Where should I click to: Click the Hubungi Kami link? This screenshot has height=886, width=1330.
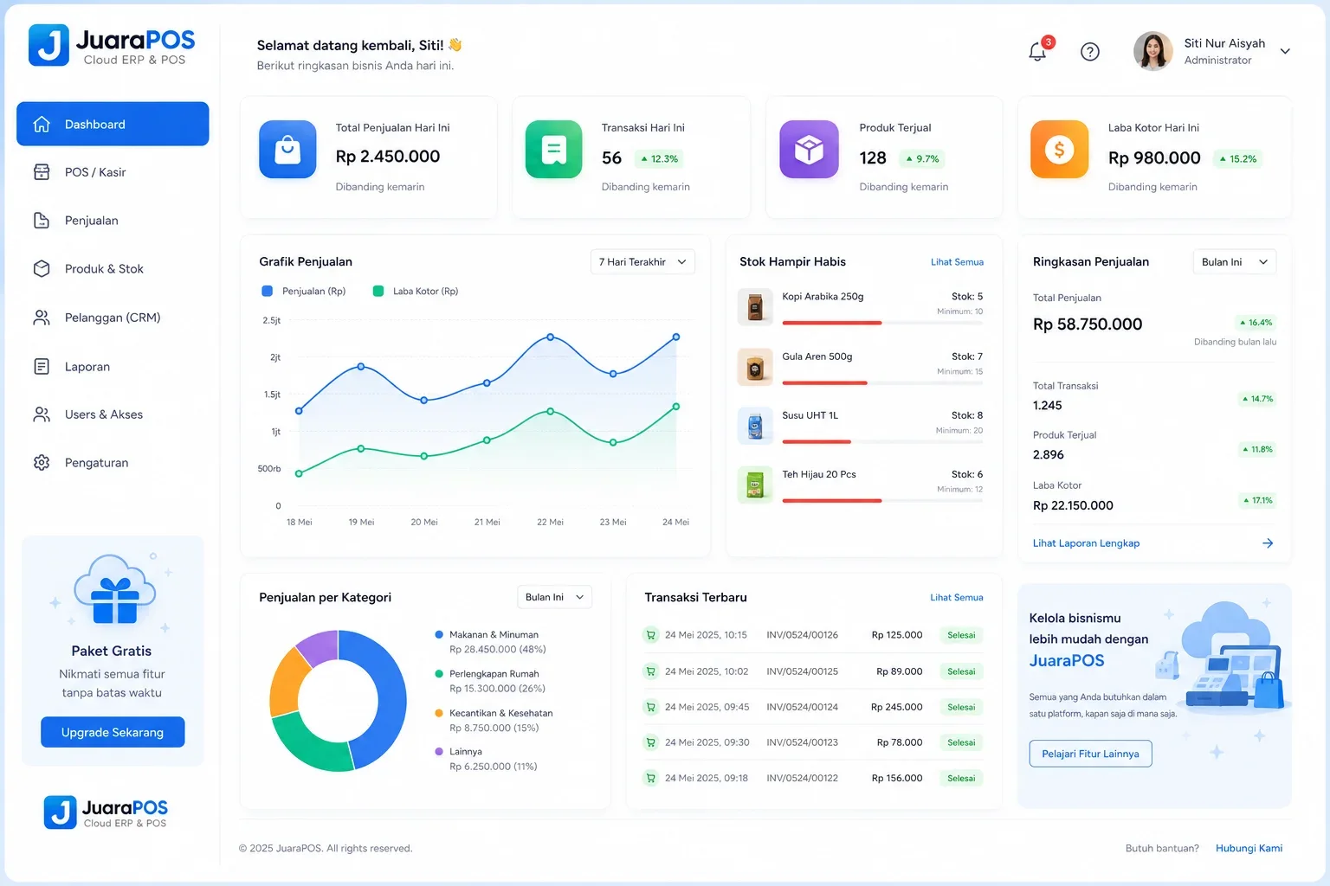[x=1249, y=849]
